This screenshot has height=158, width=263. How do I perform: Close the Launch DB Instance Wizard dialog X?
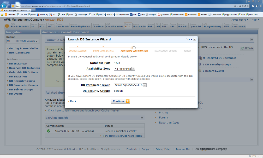[x=195, y=39]
